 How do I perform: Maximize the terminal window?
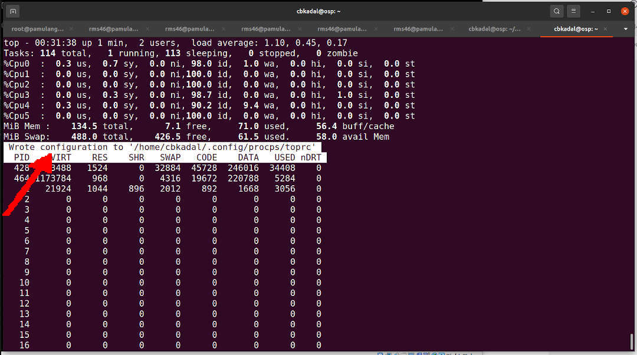(x=609, y=11)
